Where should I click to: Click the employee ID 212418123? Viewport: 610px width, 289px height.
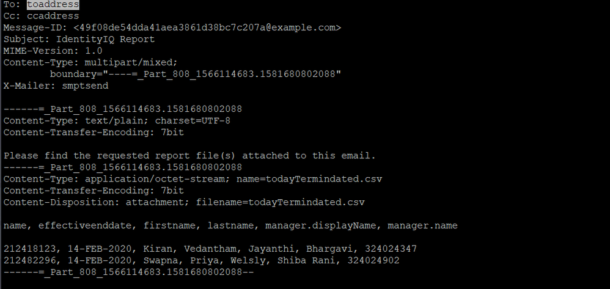[29, 249]
